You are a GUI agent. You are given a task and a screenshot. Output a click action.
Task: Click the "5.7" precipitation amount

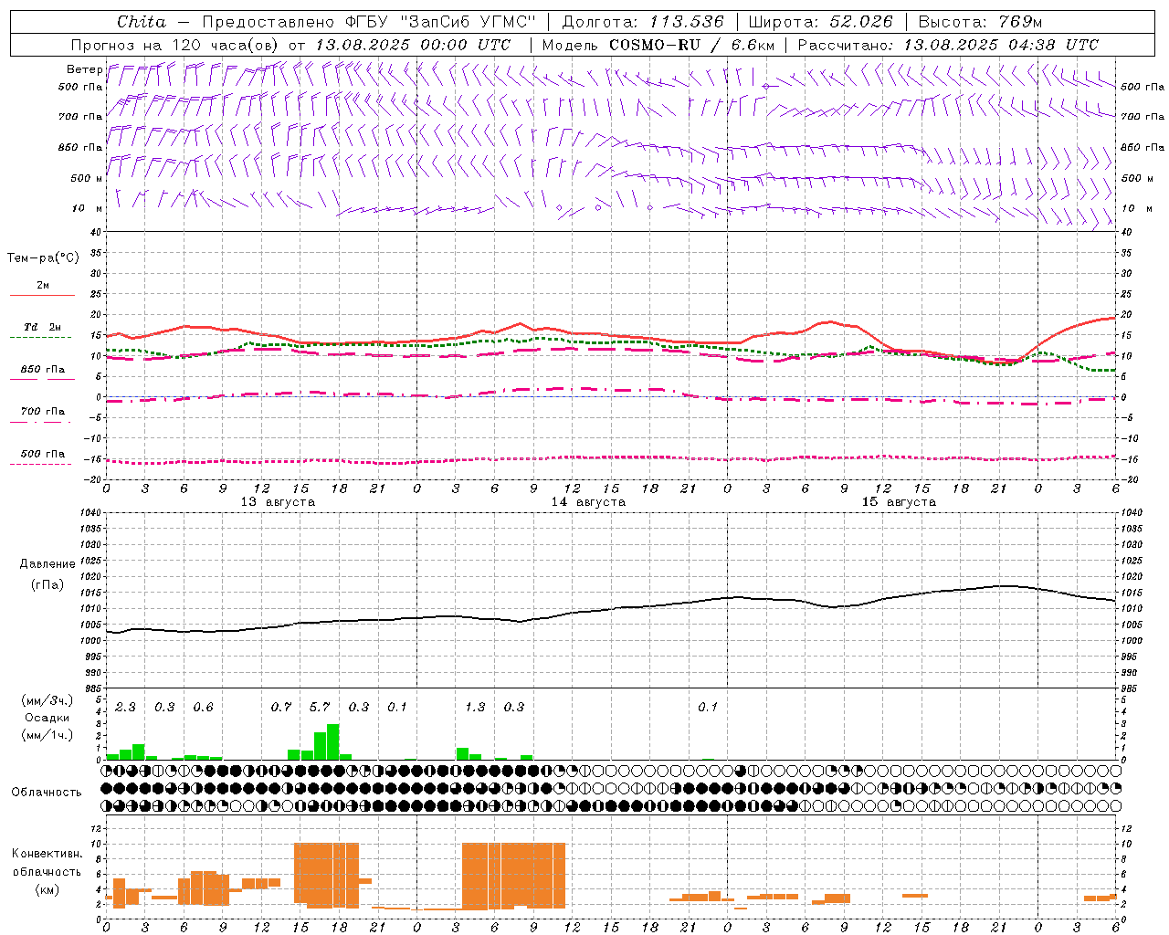320,708
